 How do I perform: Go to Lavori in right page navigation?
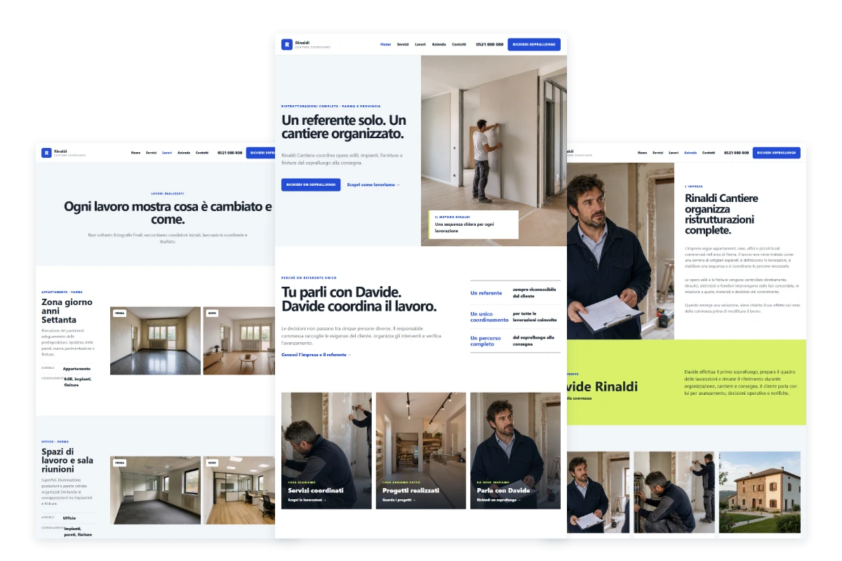click(674, 152)
